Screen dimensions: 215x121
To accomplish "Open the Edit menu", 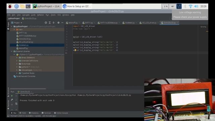I will [13, 15].
